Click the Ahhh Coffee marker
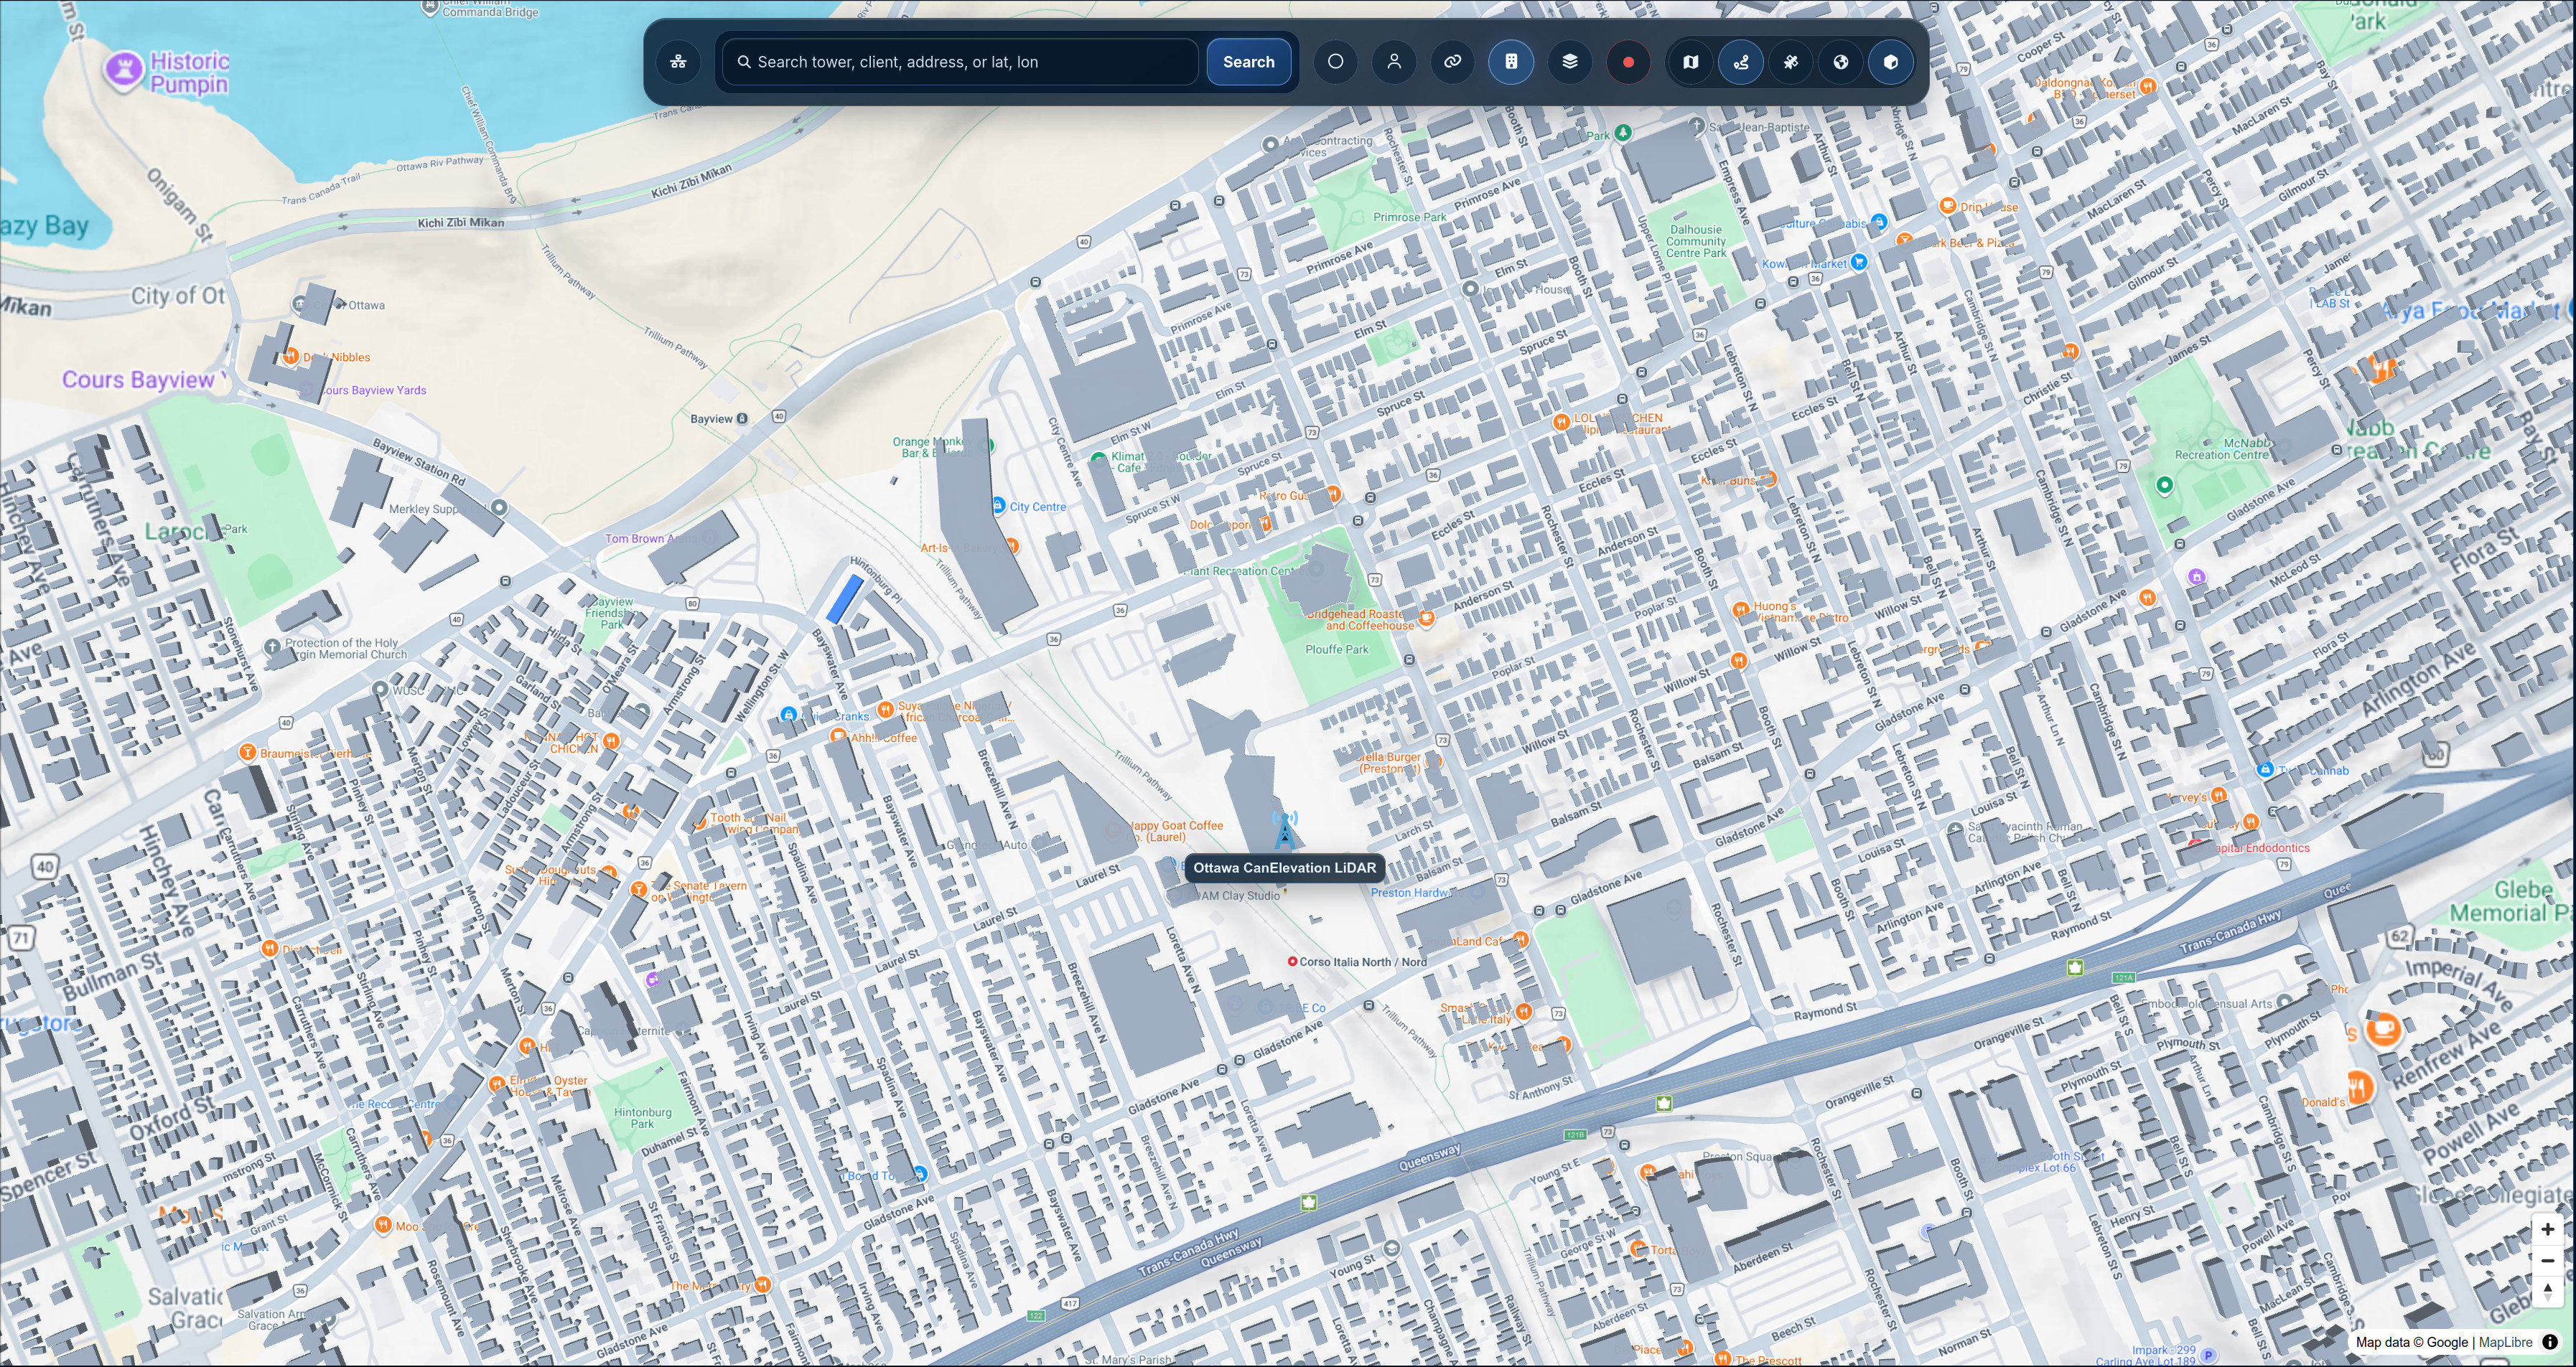Image resolution: width=2576 pixels, height=1367 pixels. [x=838, y=735]
